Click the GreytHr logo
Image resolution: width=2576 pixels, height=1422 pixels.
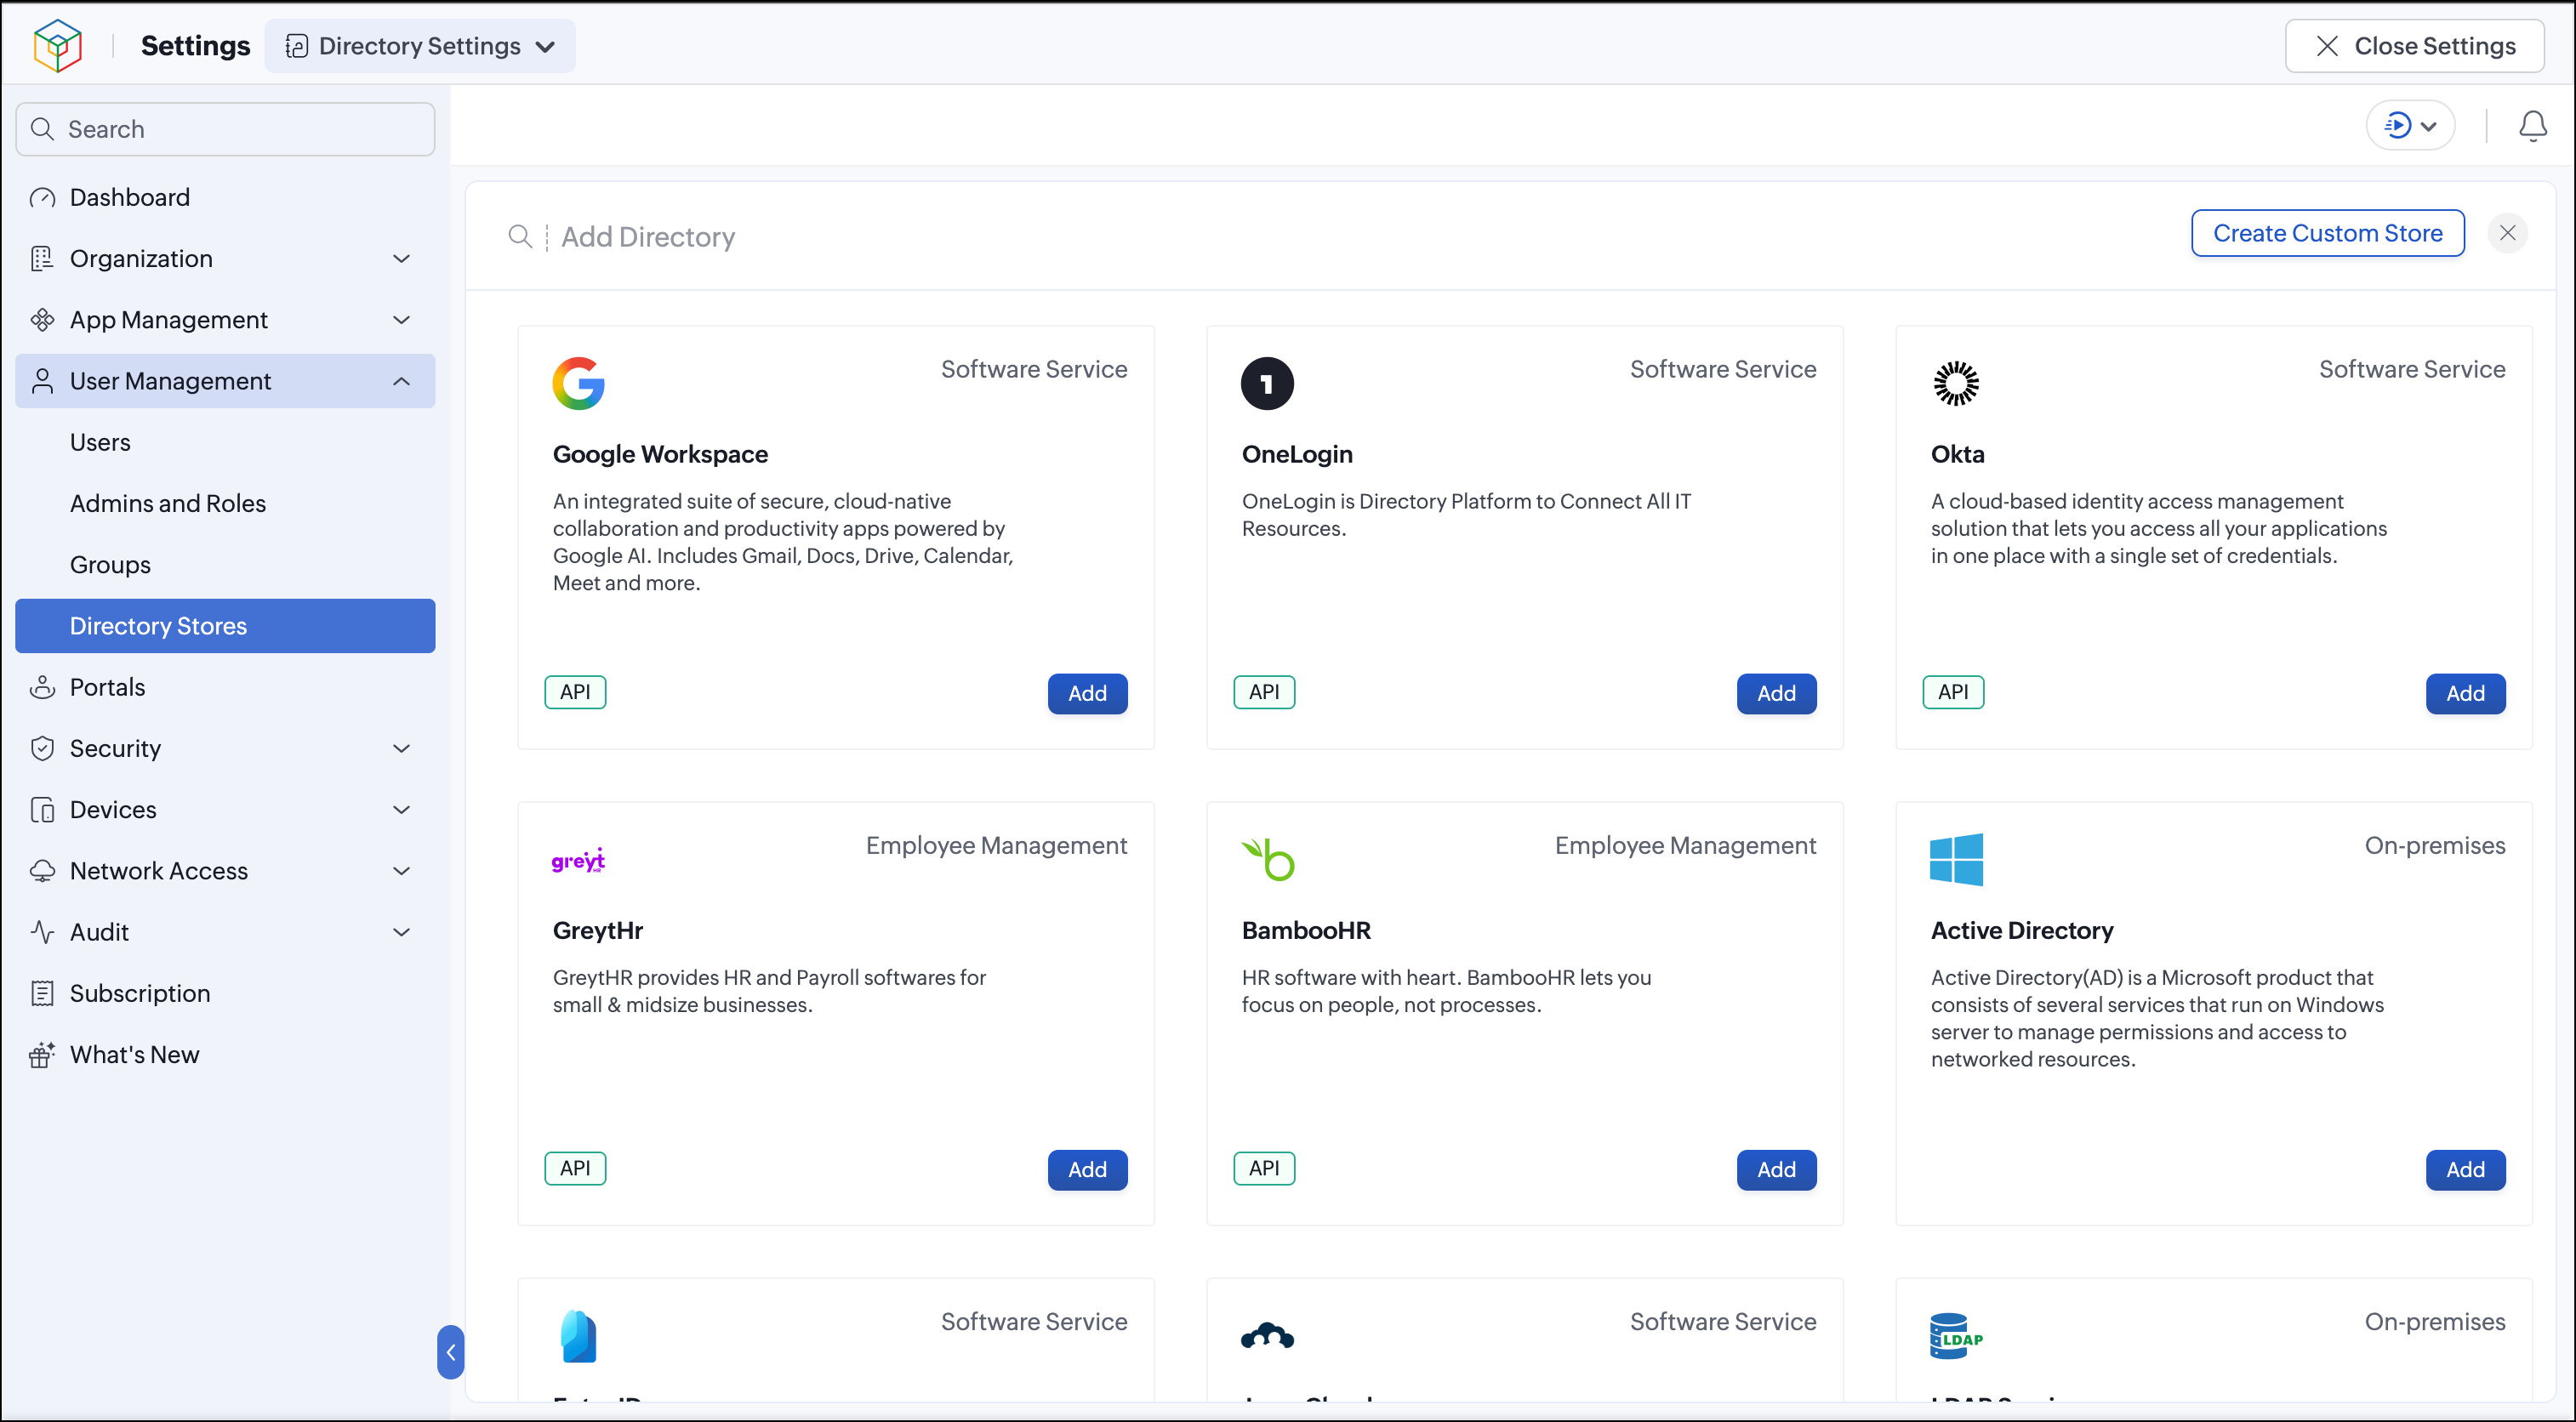tap(578, 860)
